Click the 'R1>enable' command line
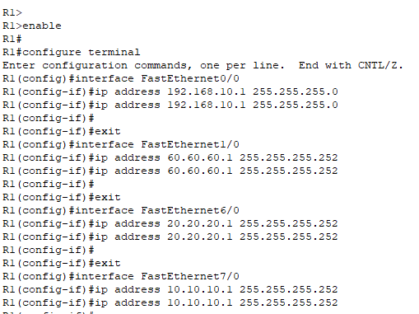Image resolution: width=419 pixels, height=314 pixels. (32, 26)
